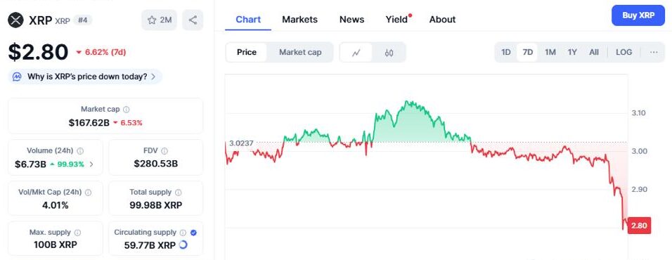The image size is (672, 260).
Task: Click Total supply info icon
Action: tap(179, 193)
